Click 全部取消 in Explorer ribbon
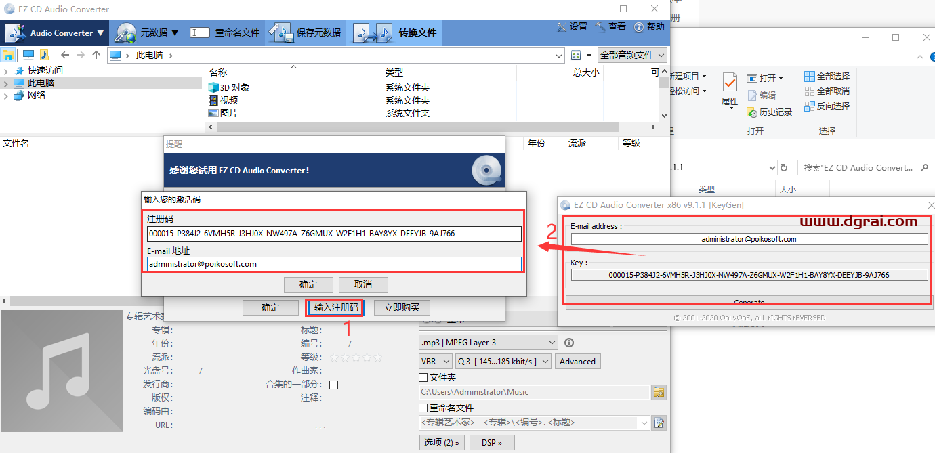This screenshot has height=453, width=935. pyautogui.click(x=827, y=91)
